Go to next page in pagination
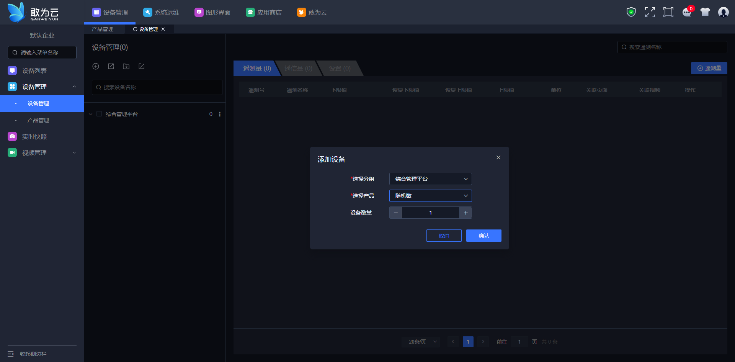 pyautogui.click(x=483, y=342)
